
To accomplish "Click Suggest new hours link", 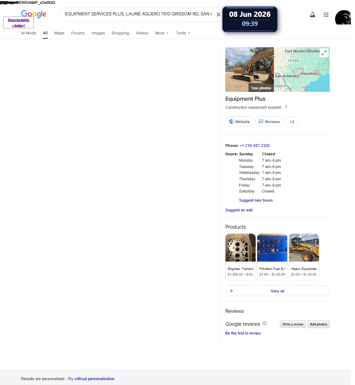I will (256, 200).
